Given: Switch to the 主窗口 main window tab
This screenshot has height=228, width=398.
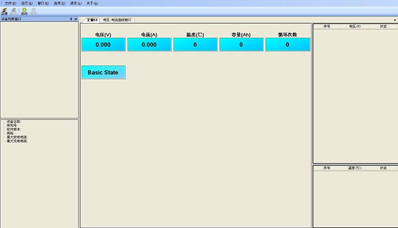Looking at the screenshot, I should pyautogui.click(x=92, y=20).
